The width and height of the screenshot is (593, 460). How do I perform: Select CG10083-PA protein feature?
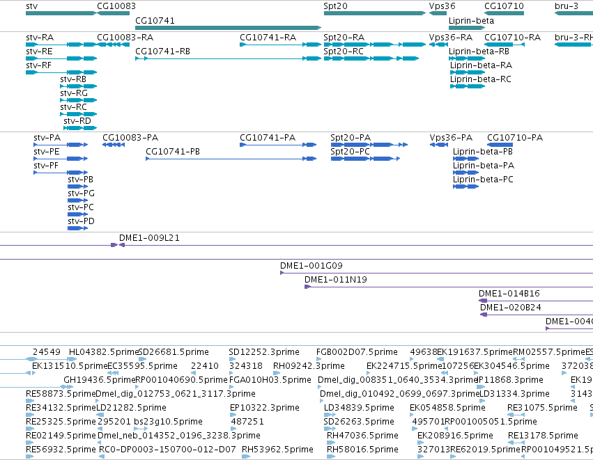pos(114,145)
